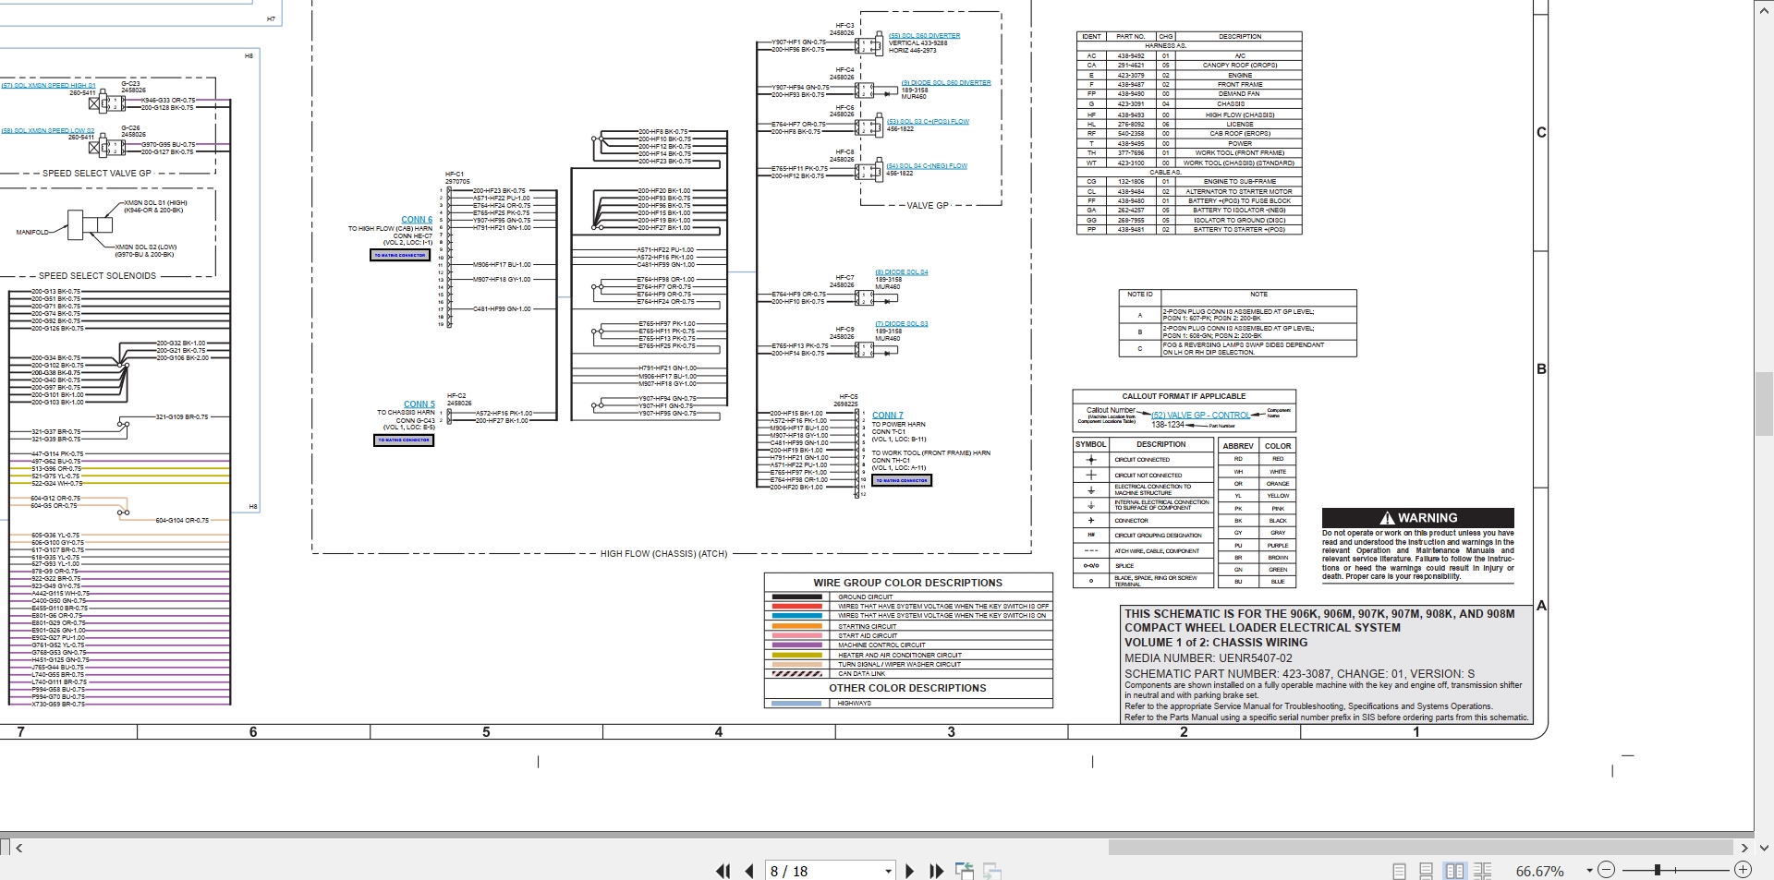Screen dimensions: 1774x880
Task: Click the next view navigation icon
Action: pyautogui.click(x=992, y=871)
